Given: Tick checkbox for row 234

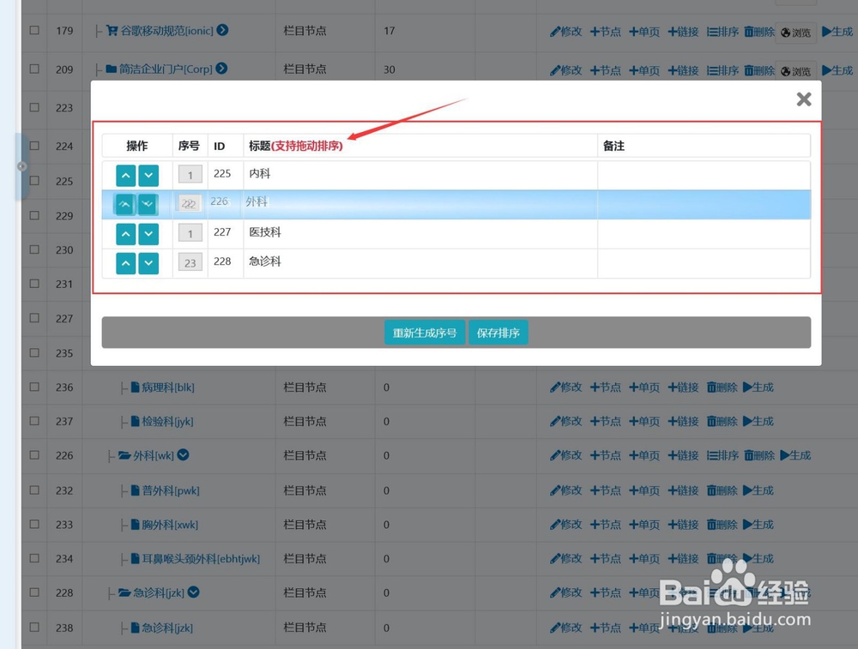Looking at the screenshot, I should (x=34, y=558).
